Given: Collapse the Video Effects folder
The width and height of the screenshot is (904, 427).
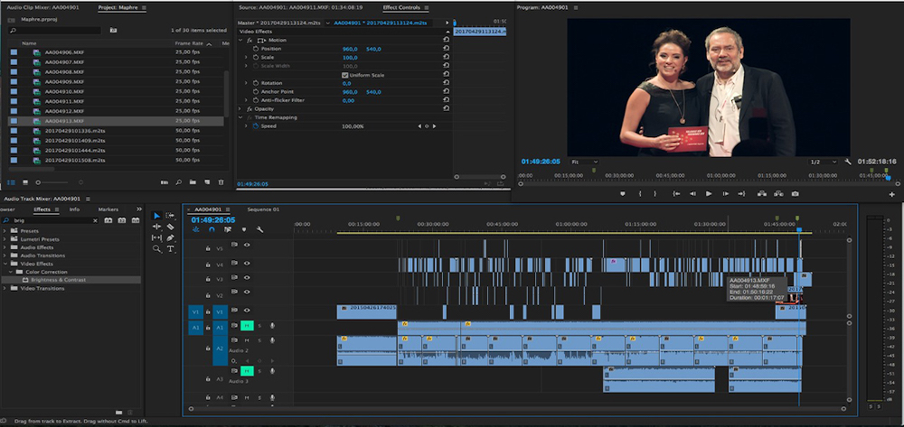Looking at the screenshot, I should click(5, 264).
